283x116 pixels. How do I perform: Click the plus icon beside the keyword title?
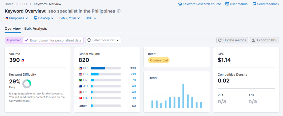119,11
